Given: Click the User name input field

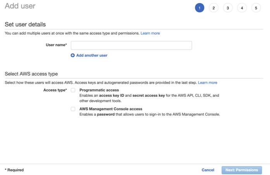Looking at the screenshot, I should click(x=131, y=45).
